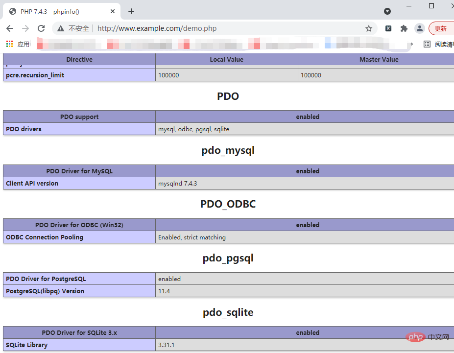Screen dimensions: 454x353
Task: Click the pdo_mysql section heading
Action: (228, 150)
